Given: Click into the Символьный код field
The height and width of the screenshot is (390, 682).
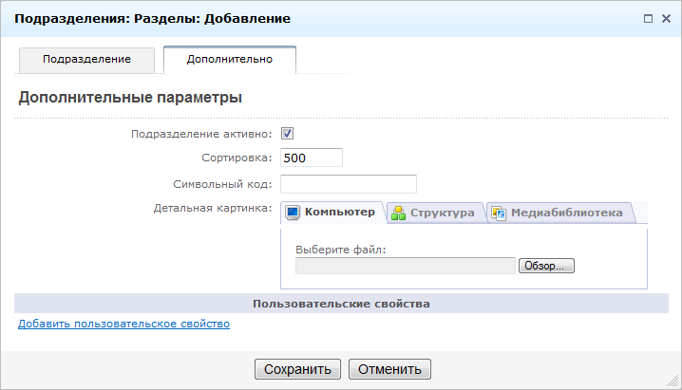Looking at the screenshot, I should [349, 183].
